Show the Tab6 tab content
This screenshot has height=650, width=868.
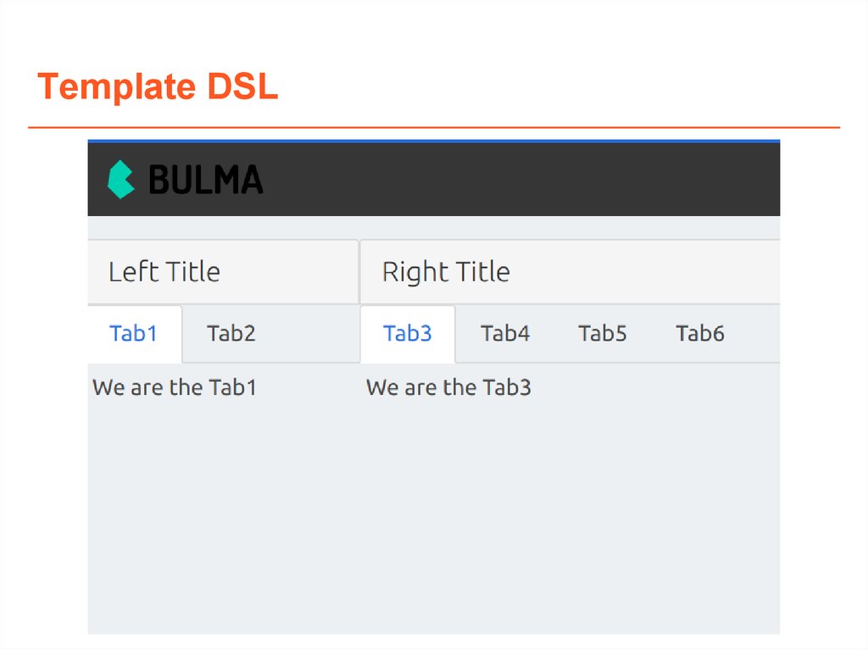700,334
